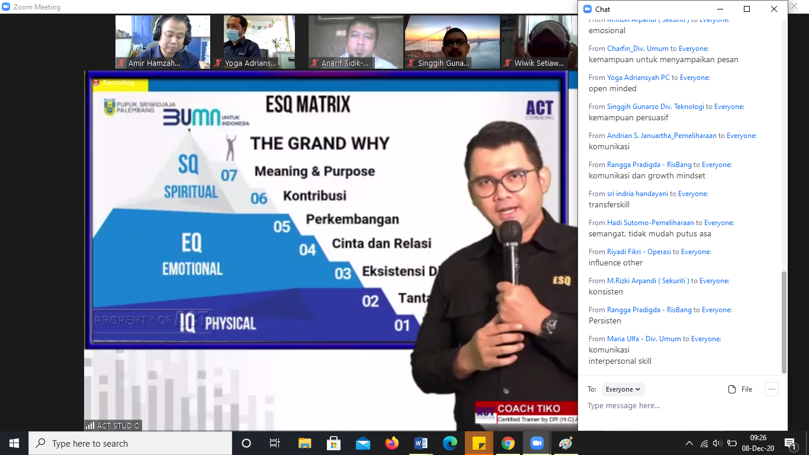Expand the Everyone recipient dropdown
Image resolution: width=809 pixels, height=455 pixels.
point(623,389)
